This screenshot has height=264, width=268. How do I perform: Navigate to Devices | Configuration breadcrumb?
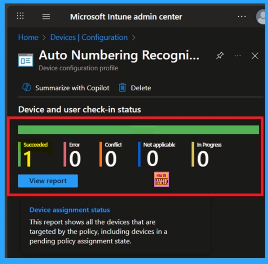[x=89, y=37]
